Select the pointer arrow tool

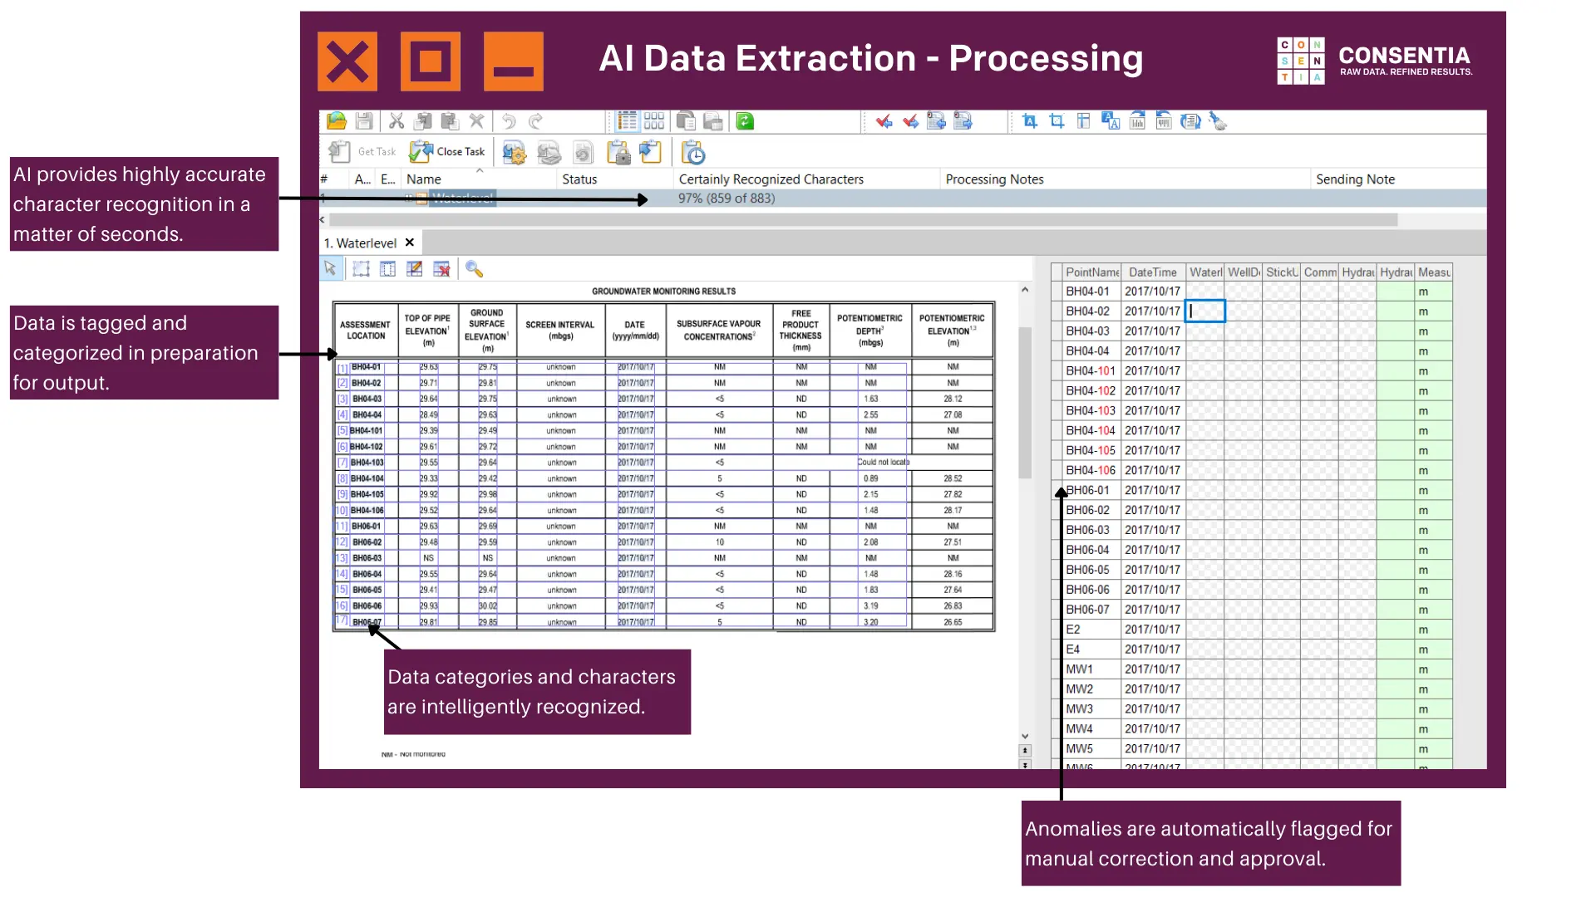pyautogui.click(x=331, y=269)
